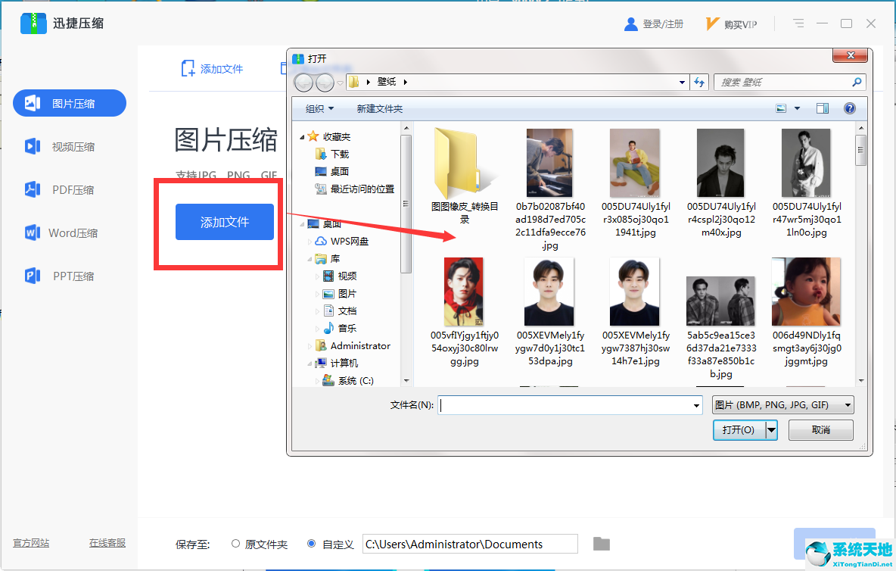The image size is (896, 571).
Task: Open the address bar history dropdown
Action: [x=682, y=83]
